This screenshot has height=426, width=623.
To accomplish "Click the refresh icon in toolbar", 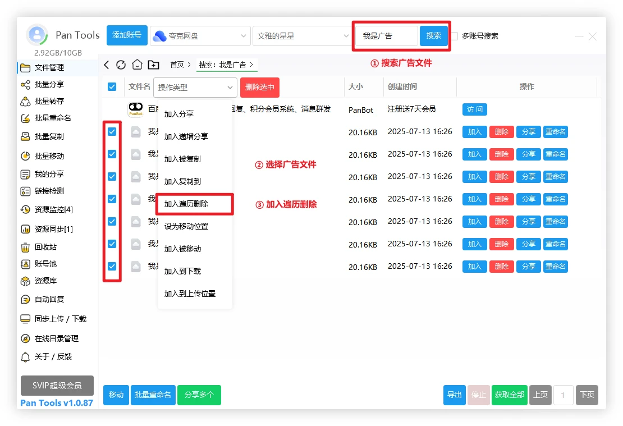I will pyautogui.click(x=121, y=65).
